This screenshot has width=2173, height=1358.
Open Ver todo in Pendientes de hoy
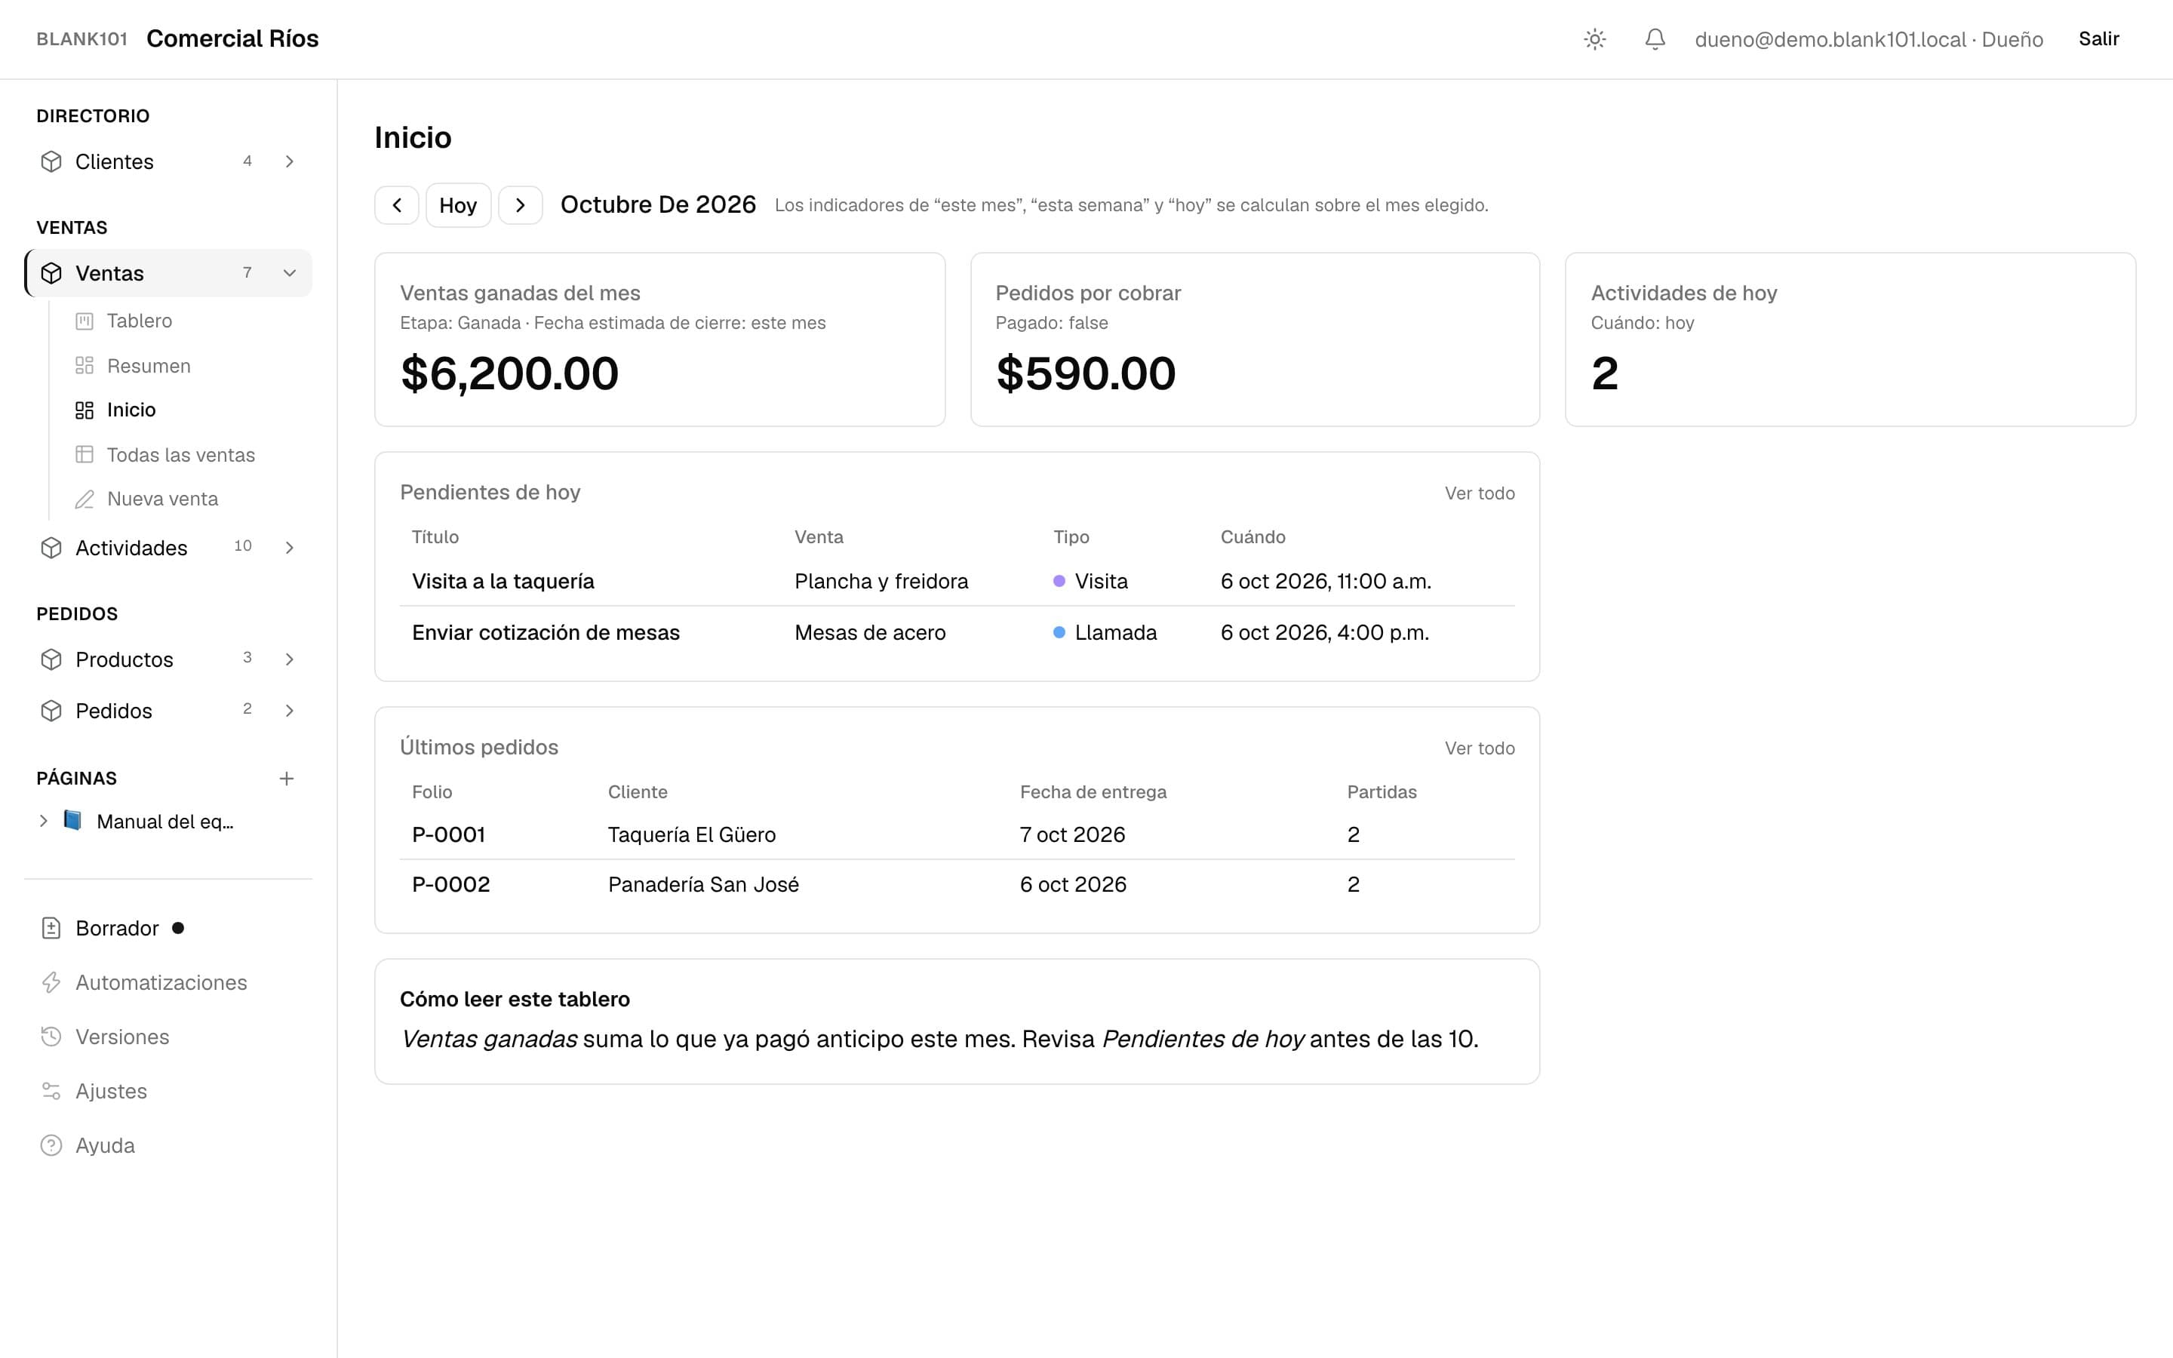[1479, 493]
